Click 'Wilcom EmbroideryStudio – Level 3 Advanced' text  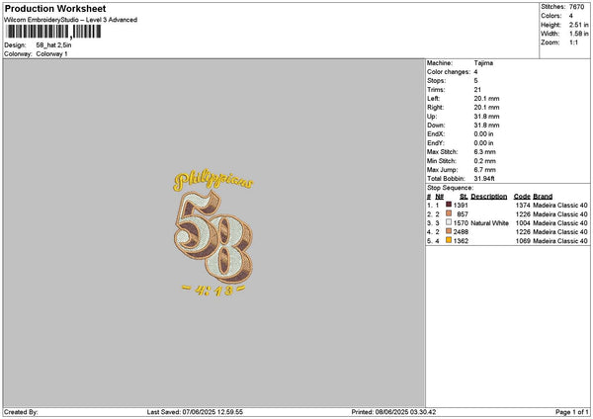click(x=71, y=20)
